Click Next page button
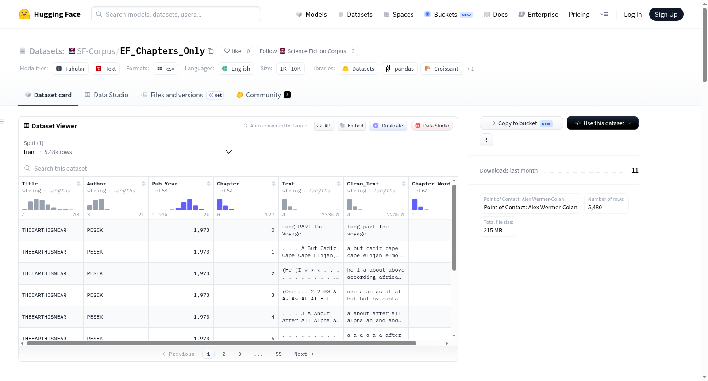This screenshot has width=708, height=381. 304,354
